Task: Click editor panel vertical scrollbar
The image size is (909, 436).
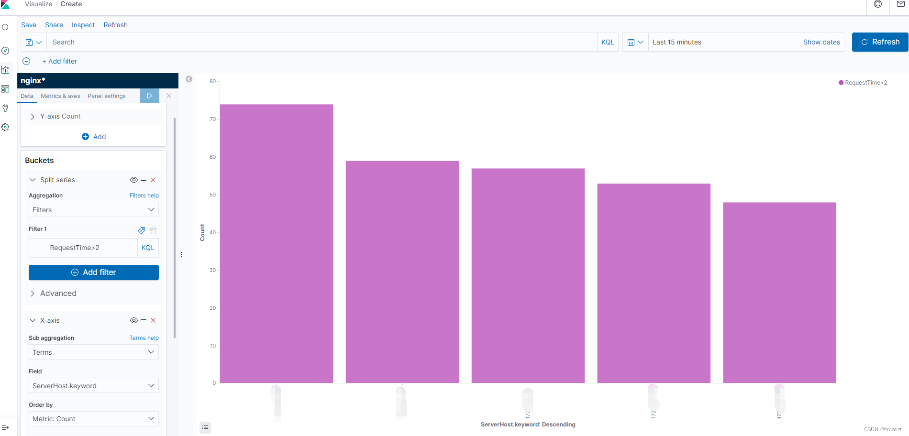Action: pyautogui.click(x=175, y=228)
